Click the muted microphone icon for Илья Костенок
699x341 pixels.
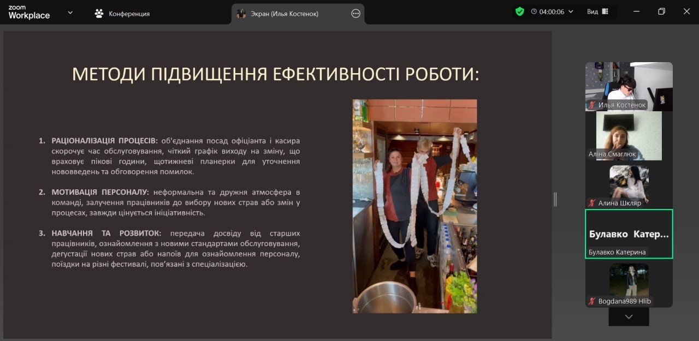click(591, 105)
